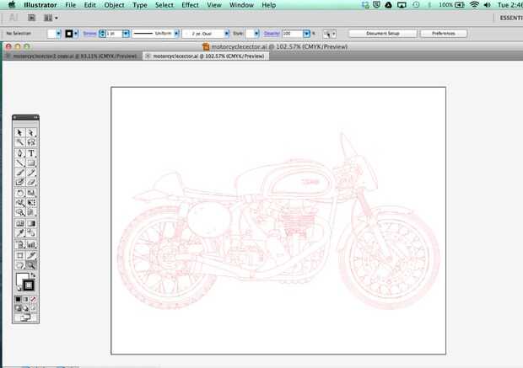Viewport: 523px width, 368px height.
Task: Select the Selection (black arrow) tool
Action: 20,132
